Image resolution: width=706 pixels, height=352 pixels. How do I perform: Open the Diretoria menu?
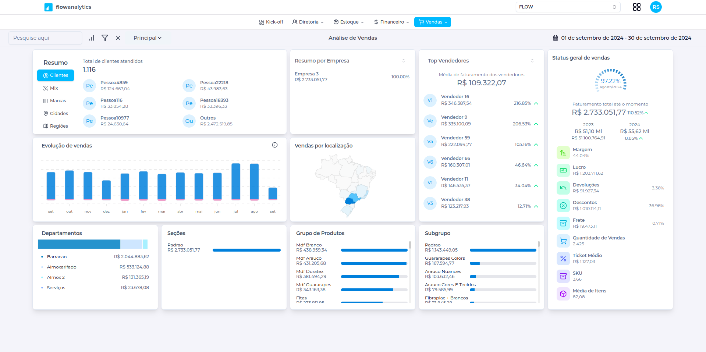[x=308, y=22]
